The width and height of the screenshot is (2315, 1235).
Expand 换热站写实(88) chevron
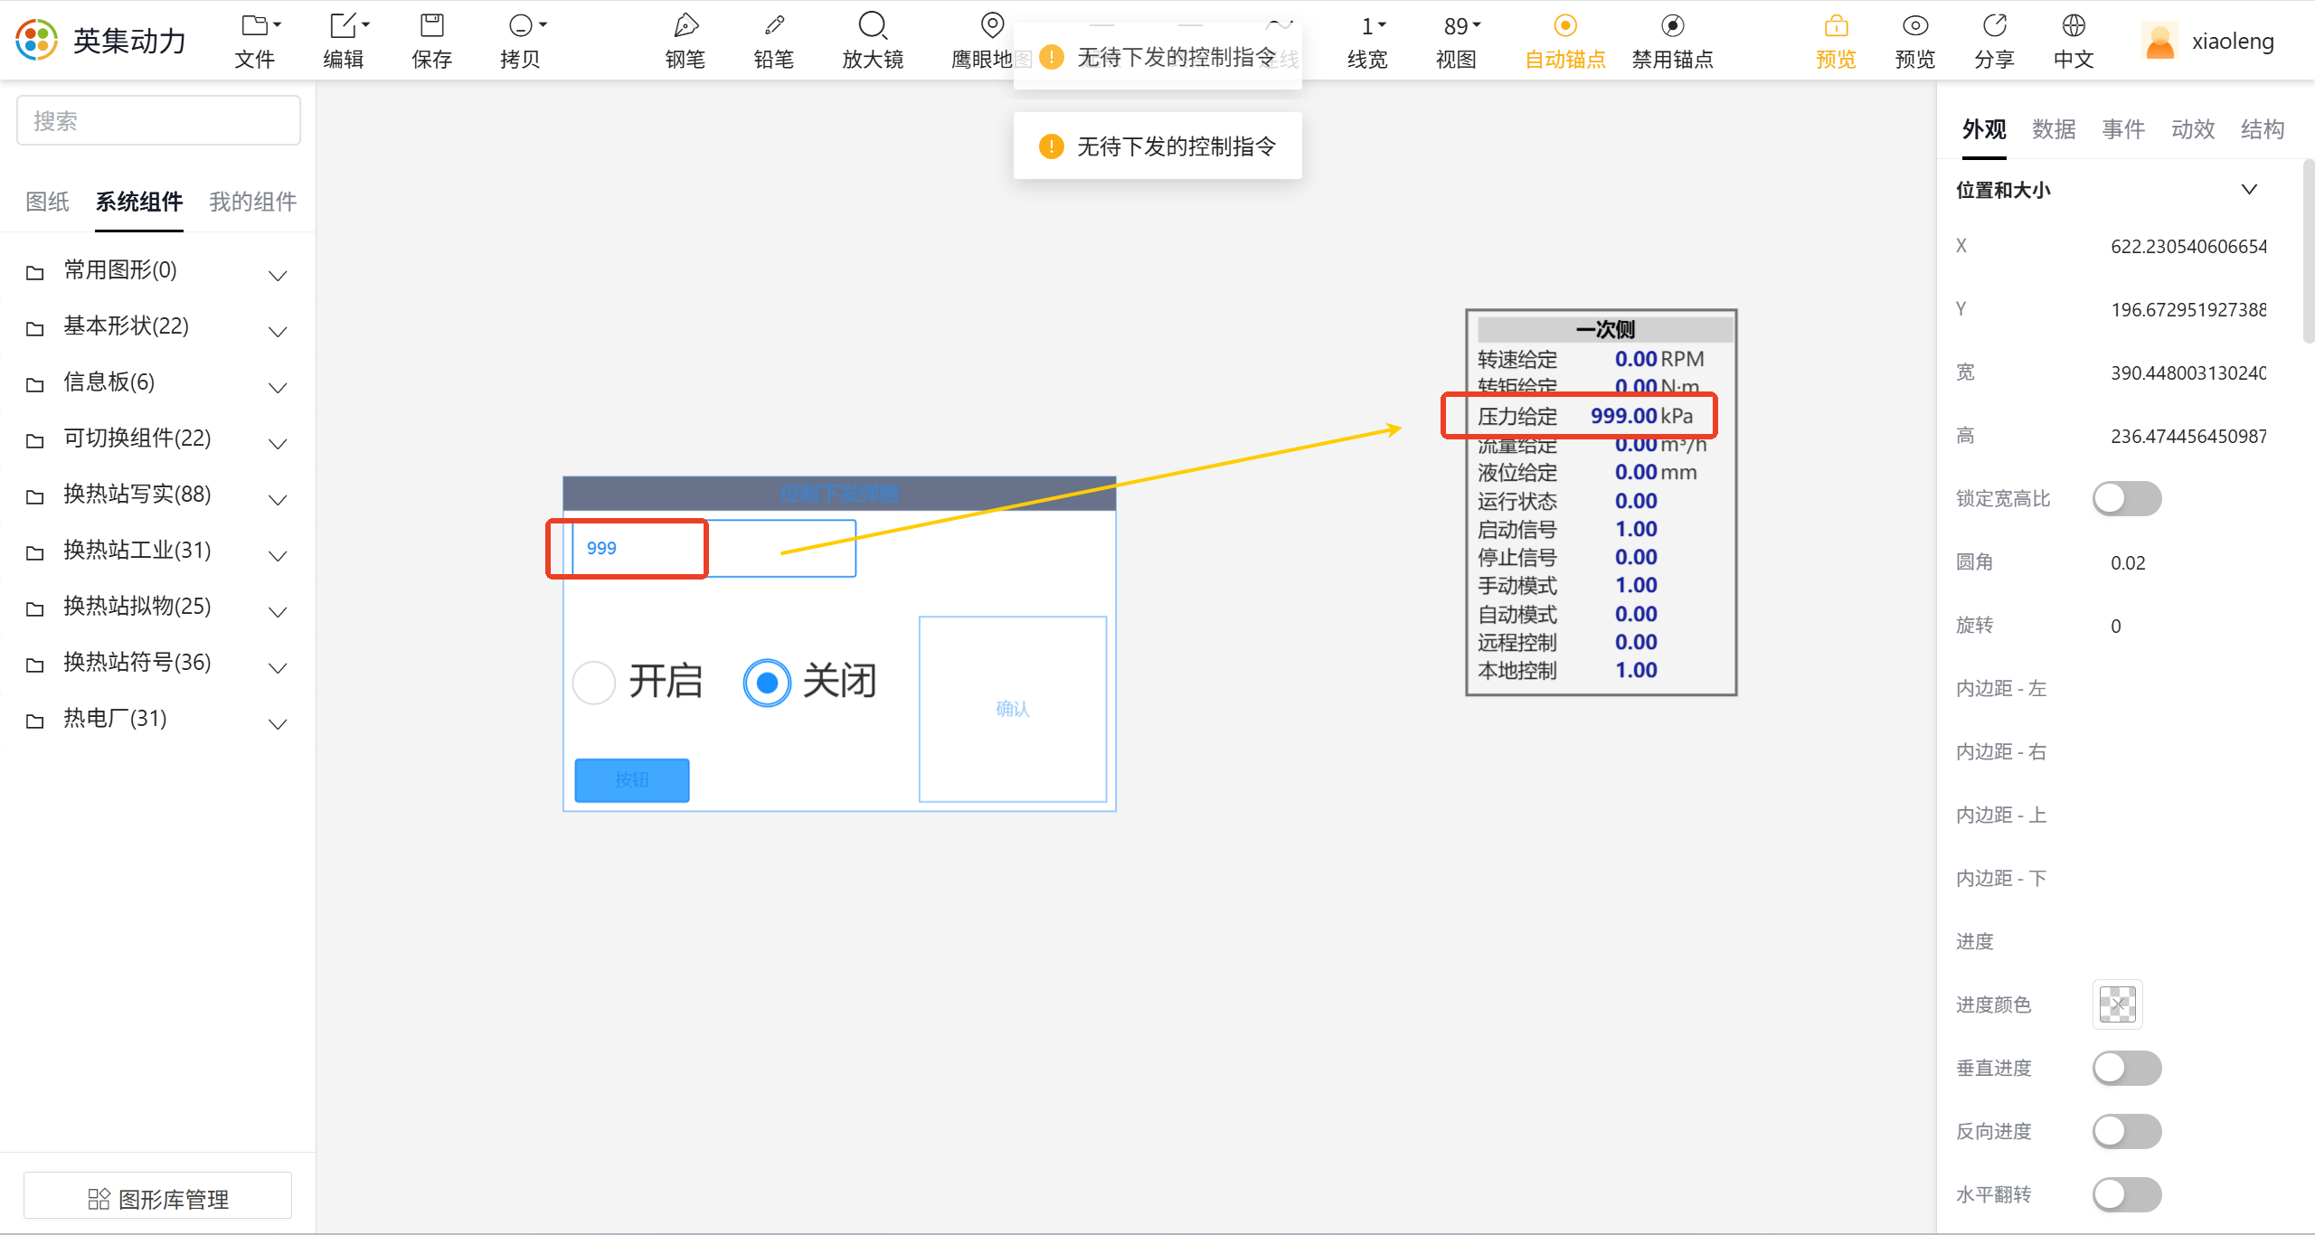(x=278, y=500)
